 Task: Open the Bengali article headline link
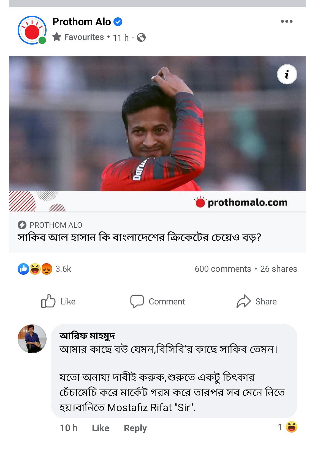tap(139, 237)
